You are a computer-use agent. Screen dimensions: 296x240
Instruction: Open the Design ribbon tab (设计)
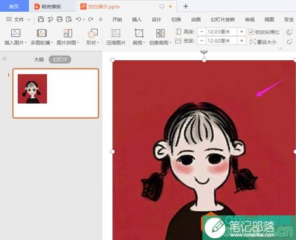pyautogui.click(x=156, y=19)
